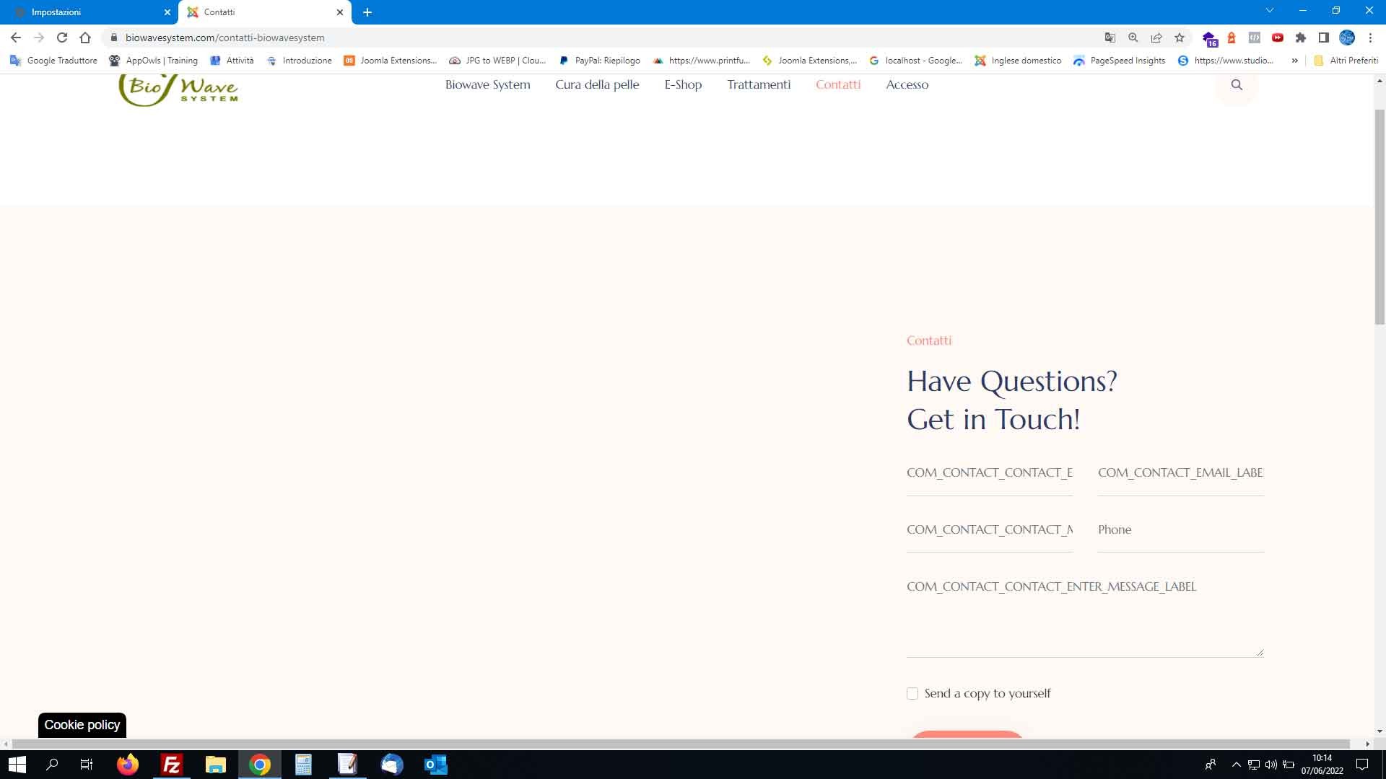Launch FileZilla from the taskbar

pyautogui.click(x=172, y=765)
